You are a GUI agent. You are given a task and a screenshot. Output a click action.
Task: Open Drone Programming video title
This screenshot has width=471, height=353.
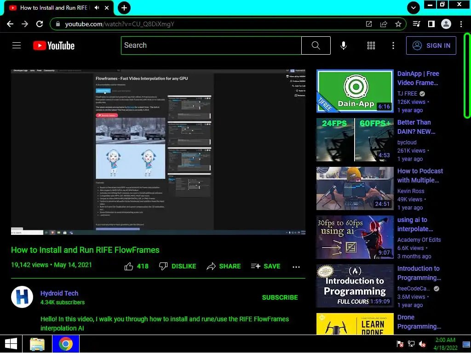point(419,322)
